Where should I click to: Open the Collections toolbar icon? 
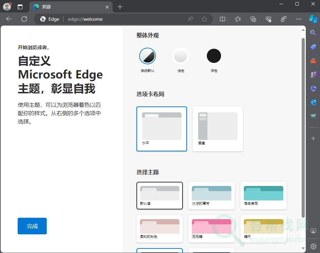click(253, 19)
